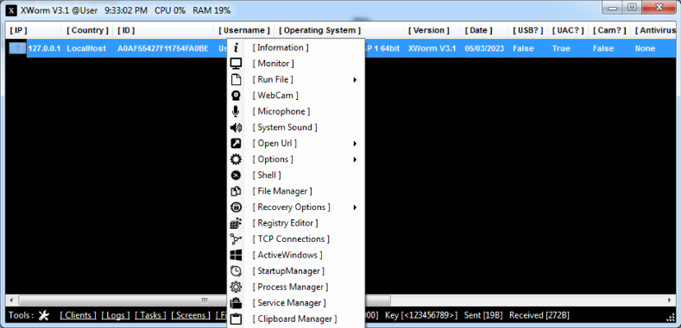
Task: Select the Monitor screen icon
Action: point(236,64)
